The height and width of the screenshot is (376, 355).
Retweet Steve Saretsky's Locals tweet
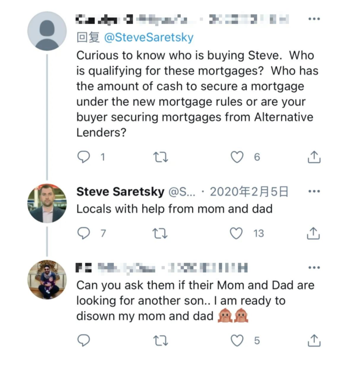(160, 233)
